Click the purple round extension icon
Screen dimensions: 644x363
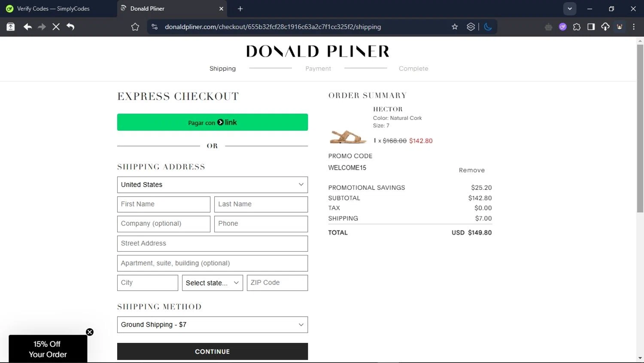coord(562,27)
